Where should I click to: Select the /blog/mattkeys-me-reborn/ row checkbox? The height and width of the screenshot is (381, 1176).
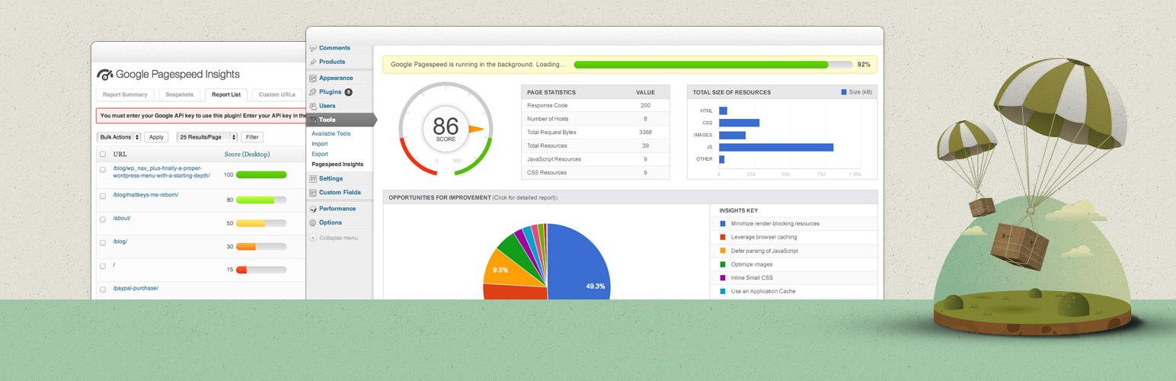103,196
